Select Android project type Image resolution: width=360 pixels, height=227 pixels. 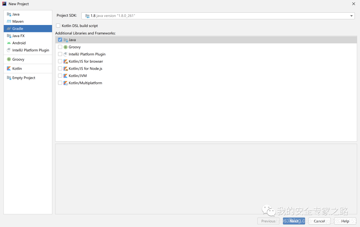tap(28, 43)
